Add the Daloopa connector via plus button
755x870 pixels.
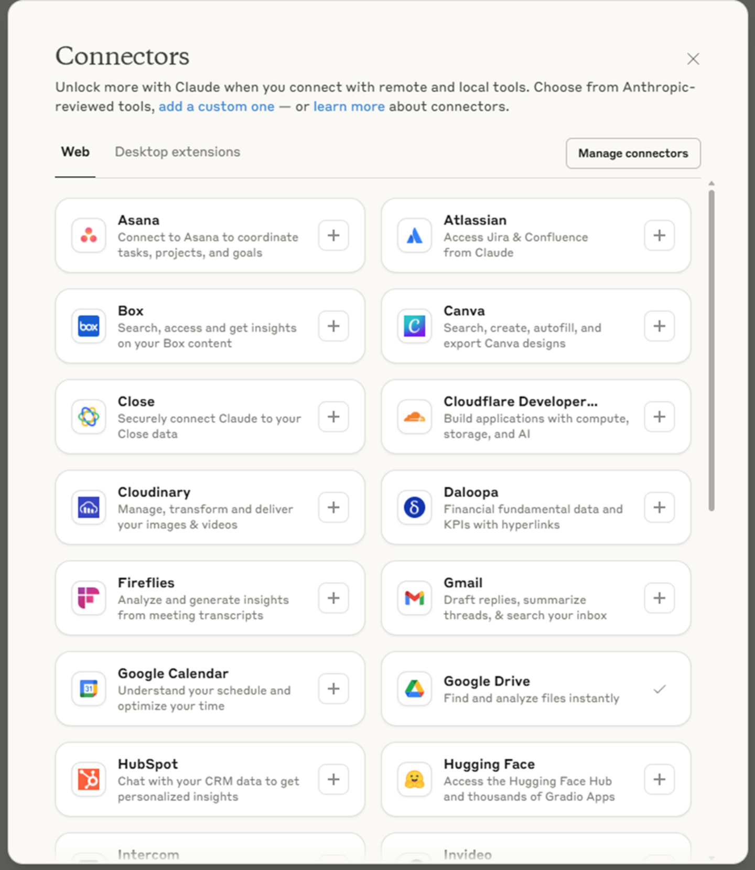point(659,508)
